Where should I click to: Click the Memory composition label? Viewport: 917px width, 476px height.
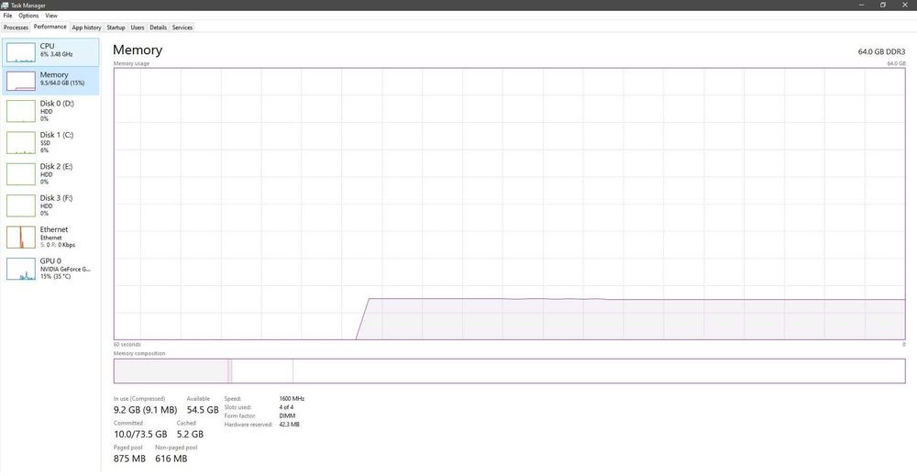(x=139, y=354)
